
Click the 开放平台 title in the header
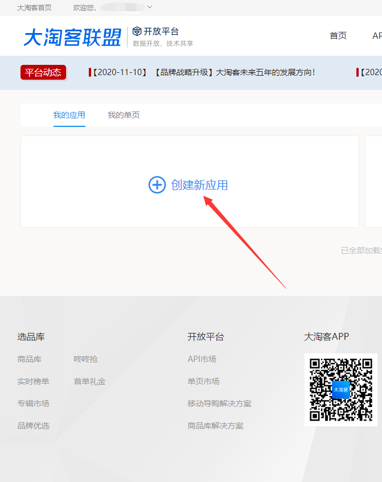pos(161,31)
